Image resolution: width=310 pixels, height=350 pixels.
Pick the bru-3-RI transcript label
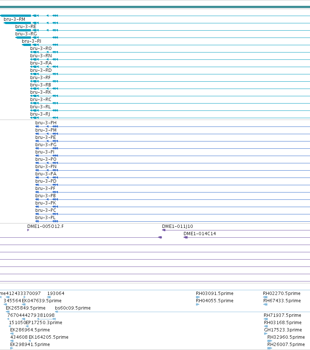click(x=31, y=41)
